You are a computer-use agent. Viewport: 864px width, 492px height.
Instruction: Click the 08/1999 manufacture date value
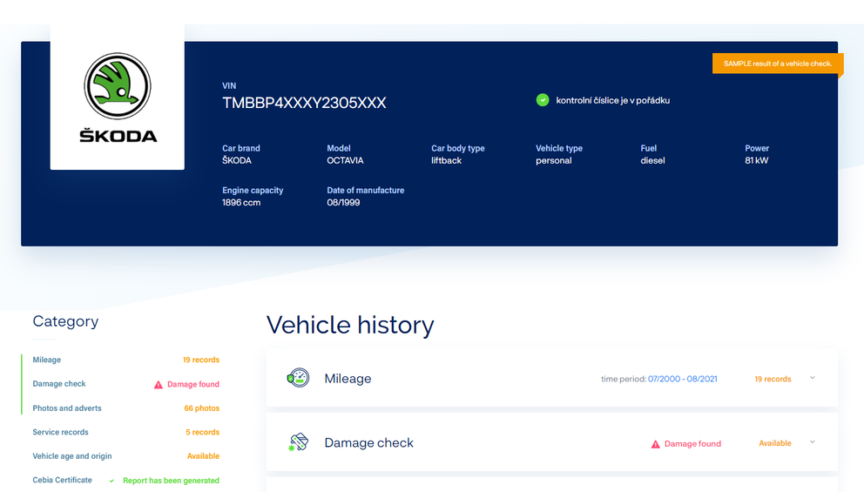click(x=343, y=202)
